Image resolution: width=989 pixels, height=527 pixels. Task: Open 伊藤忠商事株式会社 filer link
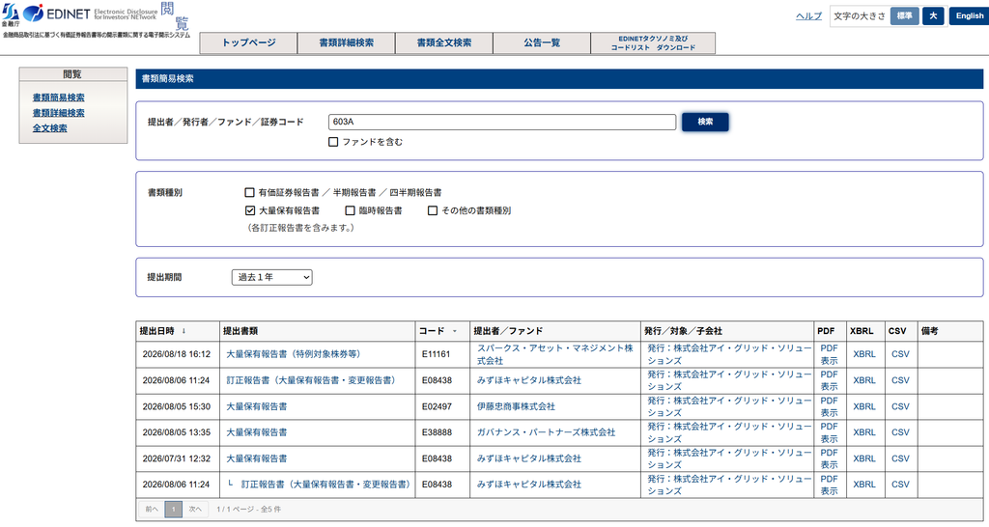tap(516, 406)
